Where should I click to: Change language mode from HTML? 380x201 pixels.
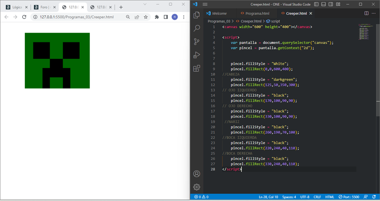[330, 197]
